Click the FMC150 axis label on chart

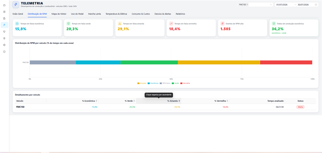pyautogui.click(x=25, y=62)
